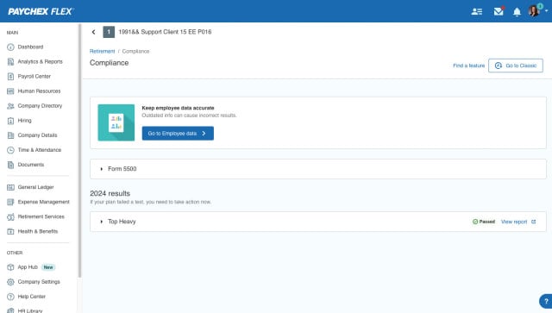The height and width of the screenshot is (313, 552).
Task: Click the Find a feature link
Action: point(468,66)
